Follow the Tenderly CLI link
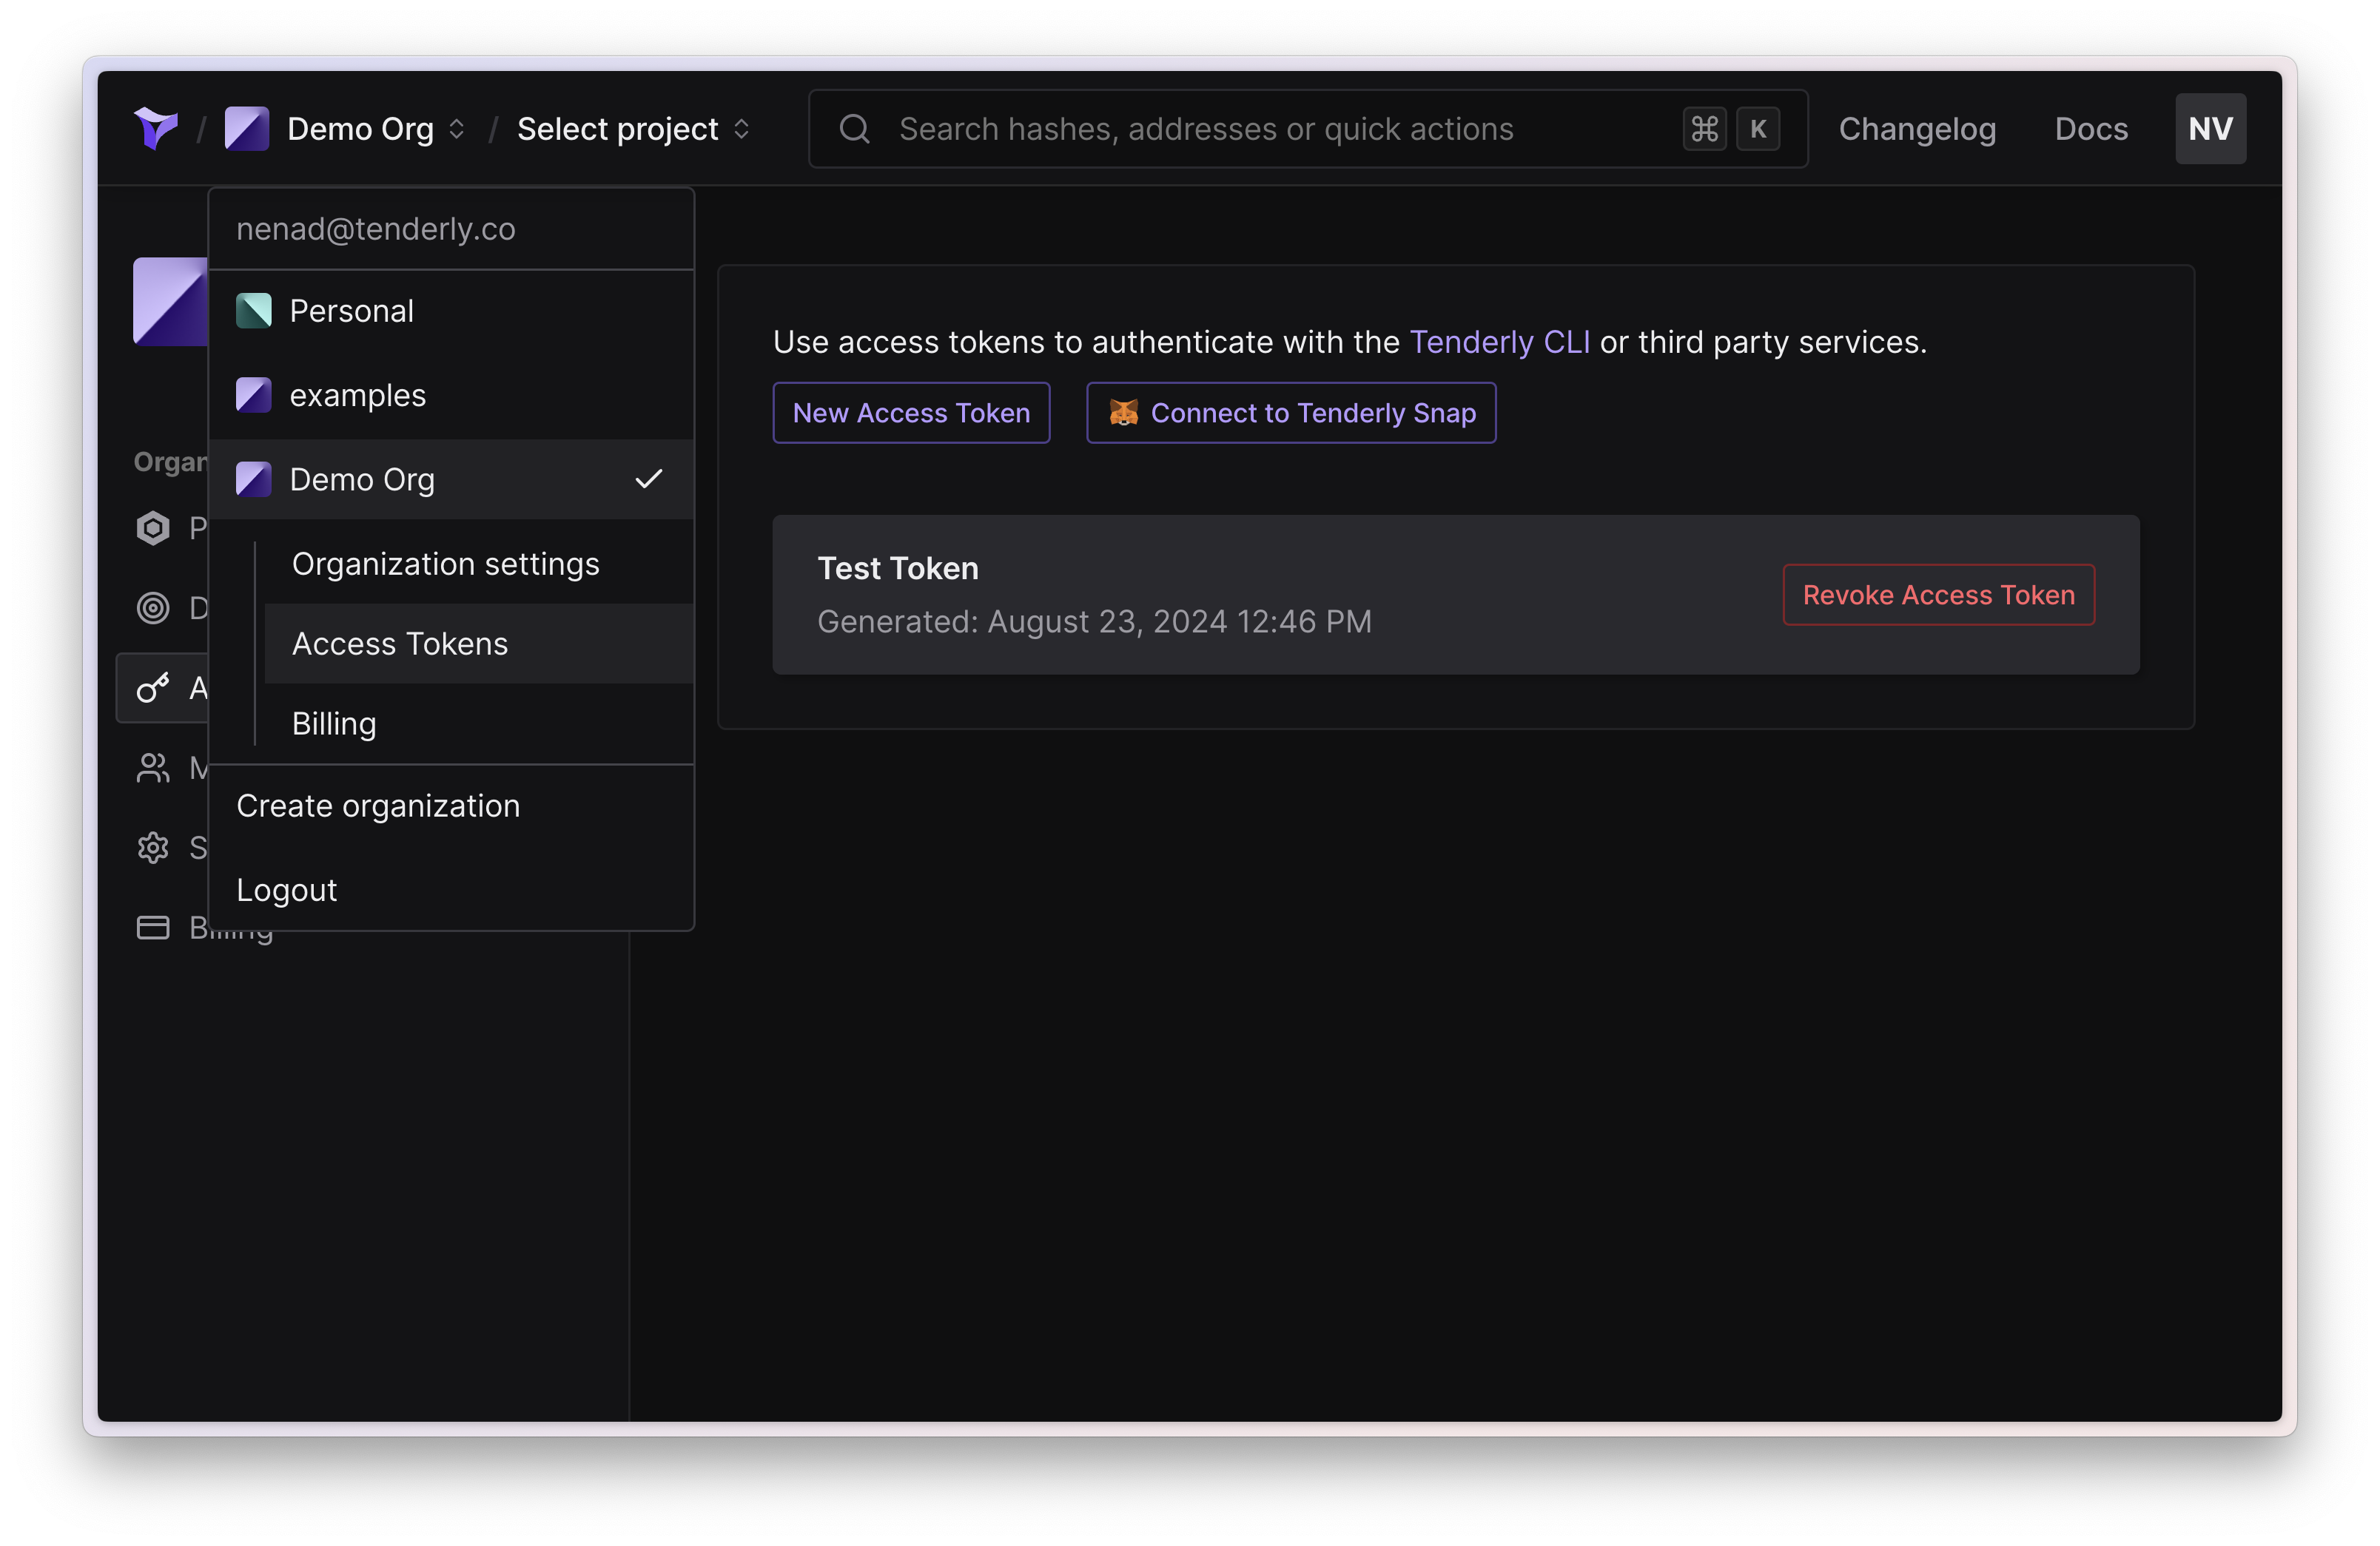 click(1499, 342)
